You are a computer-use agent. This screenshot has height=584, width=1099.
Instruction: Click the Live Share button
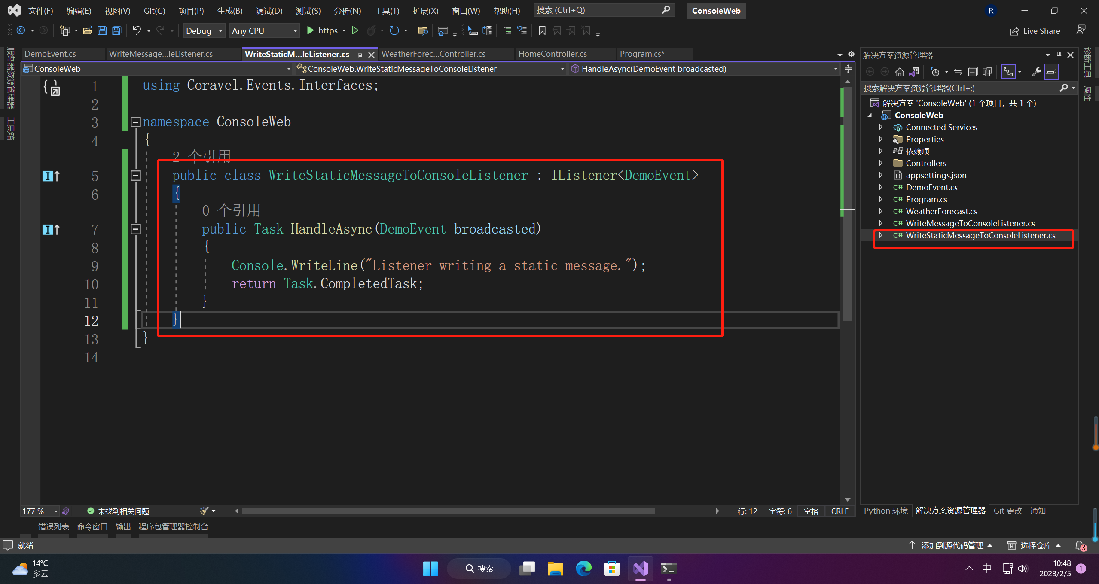click(1035, 31)
